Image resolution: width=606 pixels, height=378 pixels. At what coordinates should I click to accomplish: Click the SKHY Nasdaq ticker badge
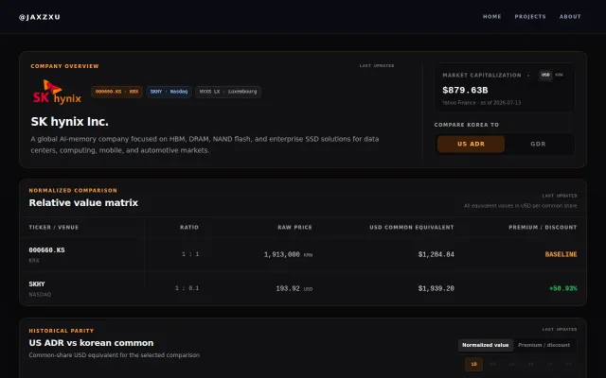pyautogui.click(x=169, y=92)
